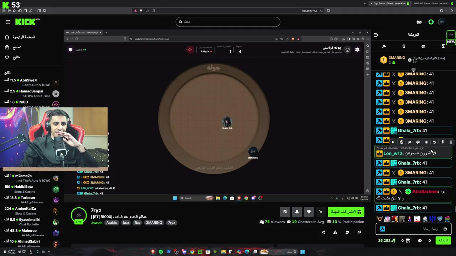
Task: Click AboSarleen username in chat
Action: coord(425,191)
